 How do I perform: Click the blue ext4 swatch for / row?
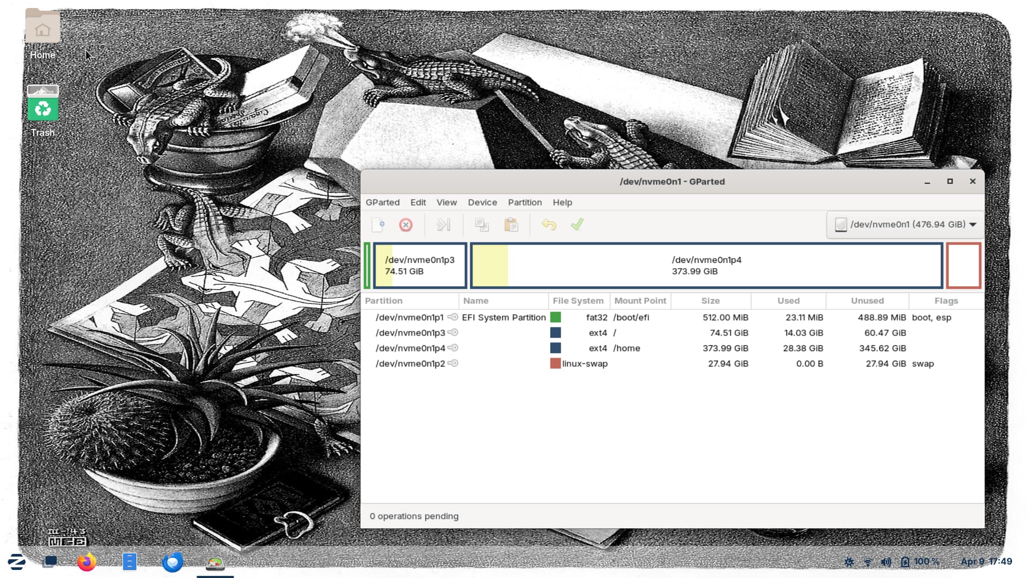tap(555, 333)
